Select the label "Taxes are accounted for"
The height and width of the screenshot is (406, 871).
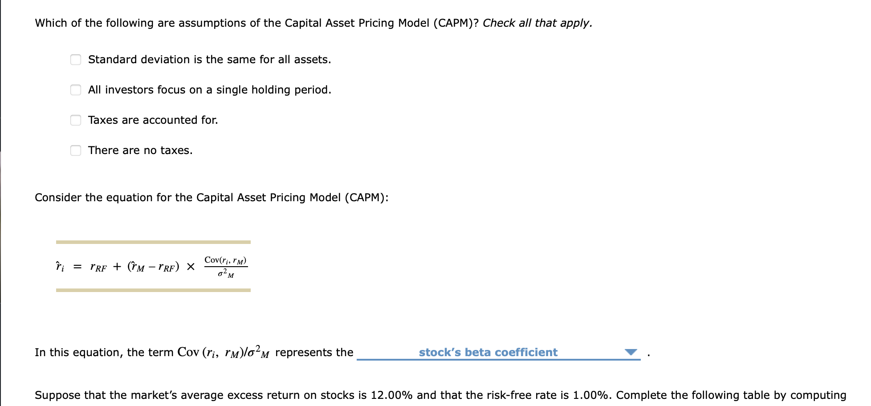[x=153, y=120]
